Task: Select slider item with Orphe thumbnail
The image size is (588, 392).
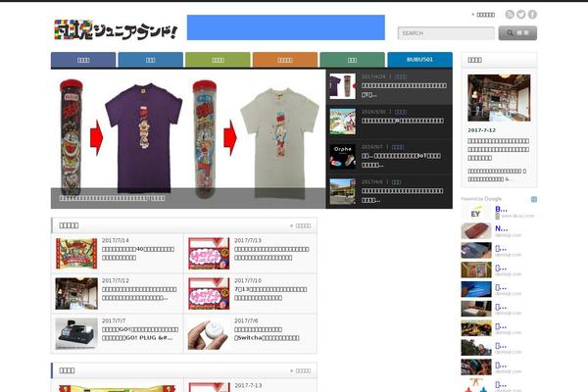Action: tap(342, 157)
